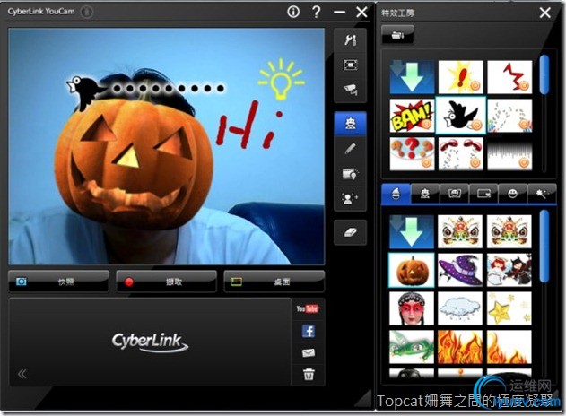
Task: Select the question marks effect
Action: tap(412, 153)
